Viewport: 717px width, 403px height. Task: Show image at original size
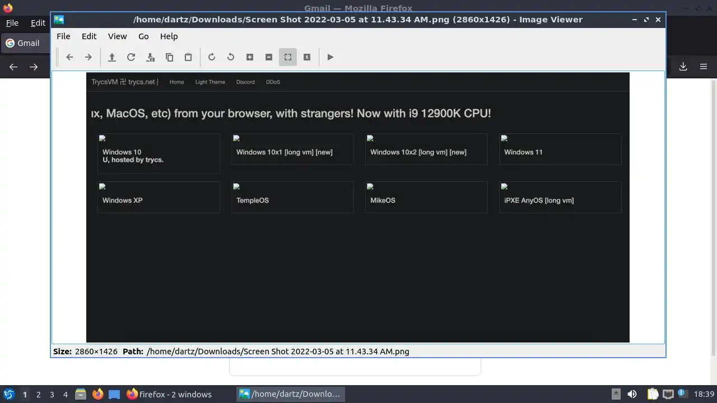click(307, 57)
